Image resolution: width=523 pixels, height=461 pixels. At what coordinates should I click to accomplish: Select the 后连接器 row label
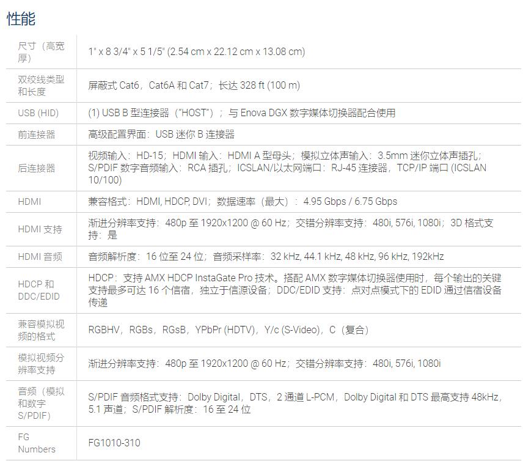click(37, 168)
